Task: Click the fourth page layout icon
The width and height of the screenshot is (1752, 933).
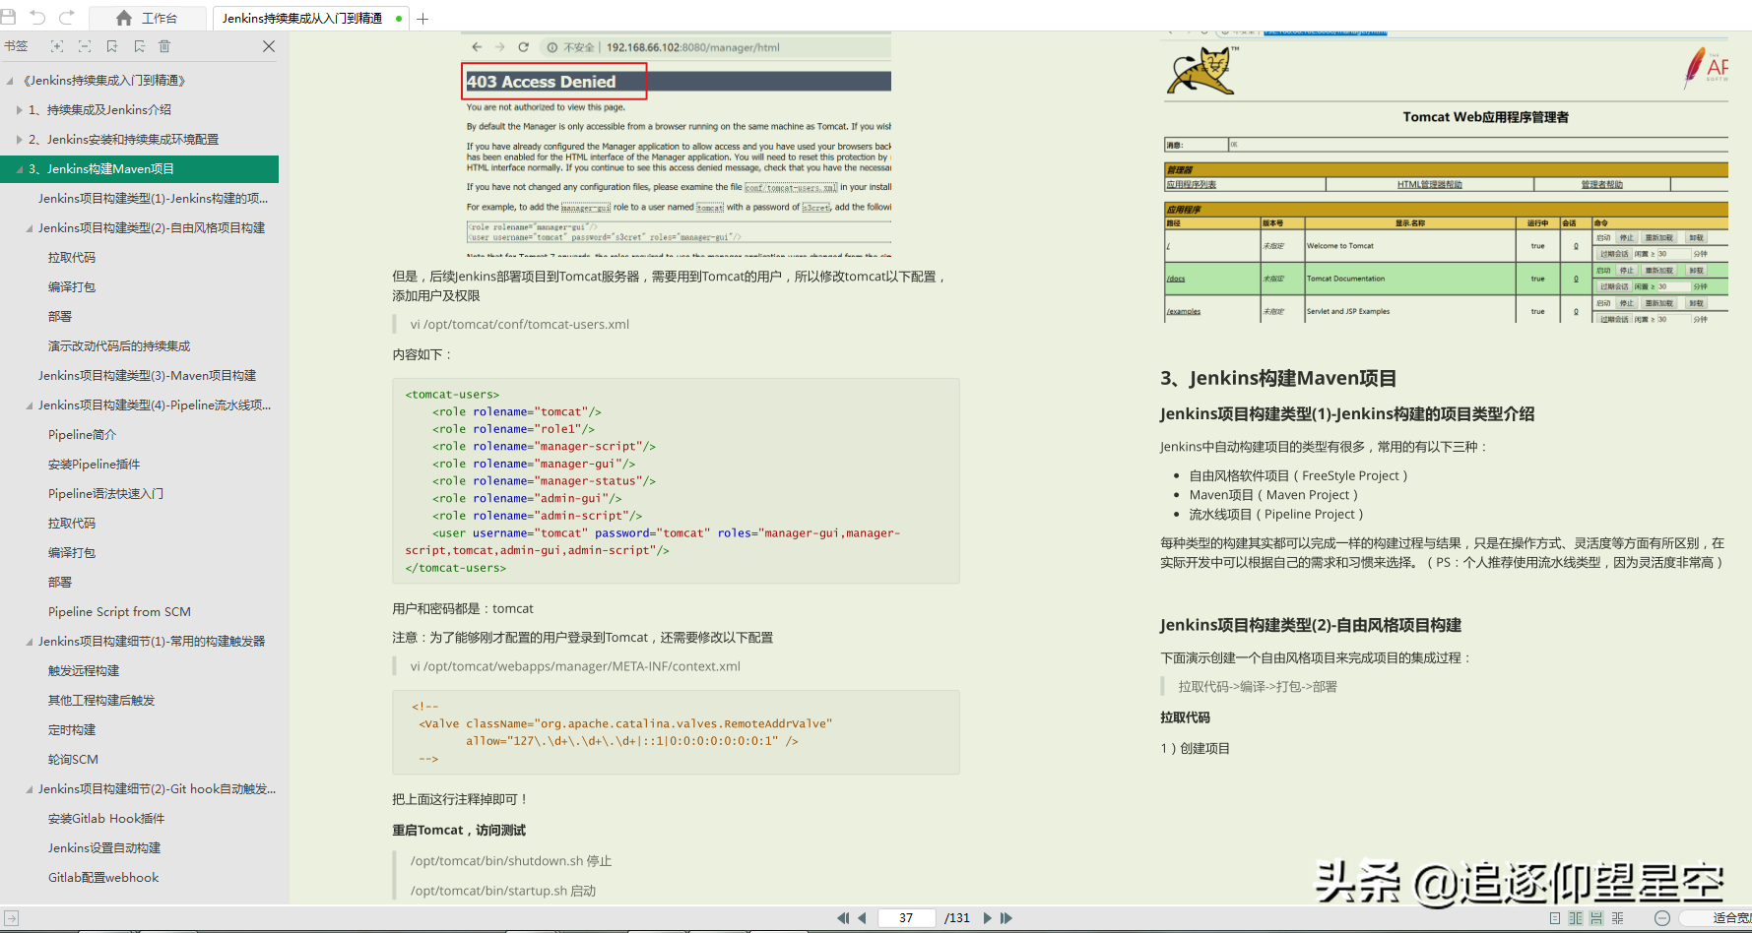Action: (x=1618, y=918)
